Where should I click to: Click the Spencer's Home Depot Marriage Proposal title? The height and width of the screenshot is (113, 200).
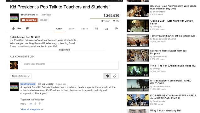pyautogui.click(x=168, y=52)
